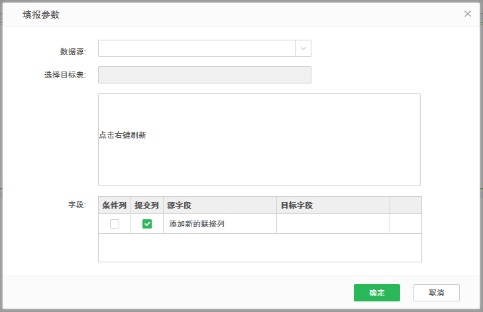This screenshot has width=483, height=312.
Task: Click the last empty cell in first row
Action: (x=405, y=224)
